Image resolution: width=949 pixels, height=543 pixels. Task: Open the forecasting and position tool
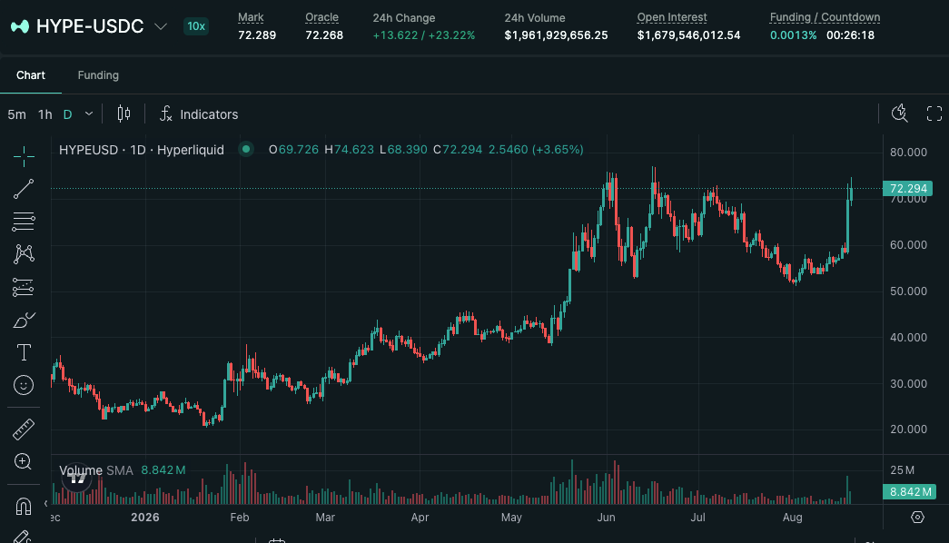pos(24,287)
